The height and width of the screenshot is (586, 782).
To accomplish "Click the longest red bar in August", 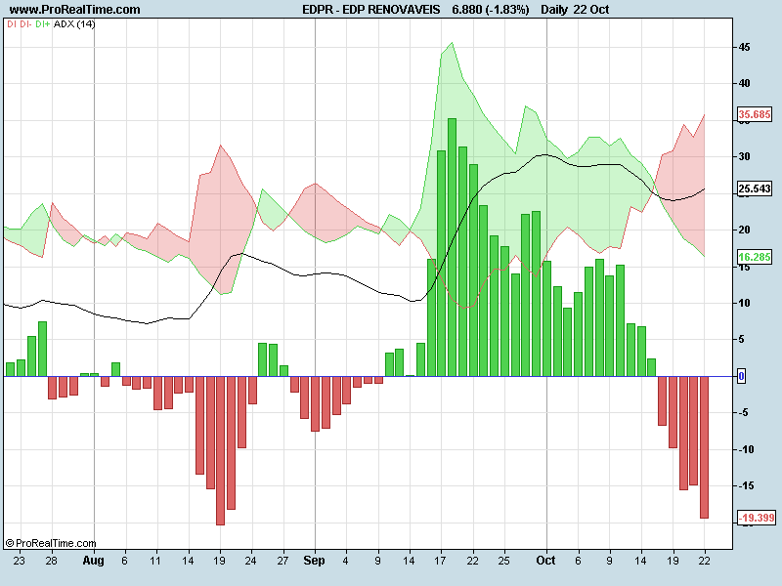I will pos(221,450).
